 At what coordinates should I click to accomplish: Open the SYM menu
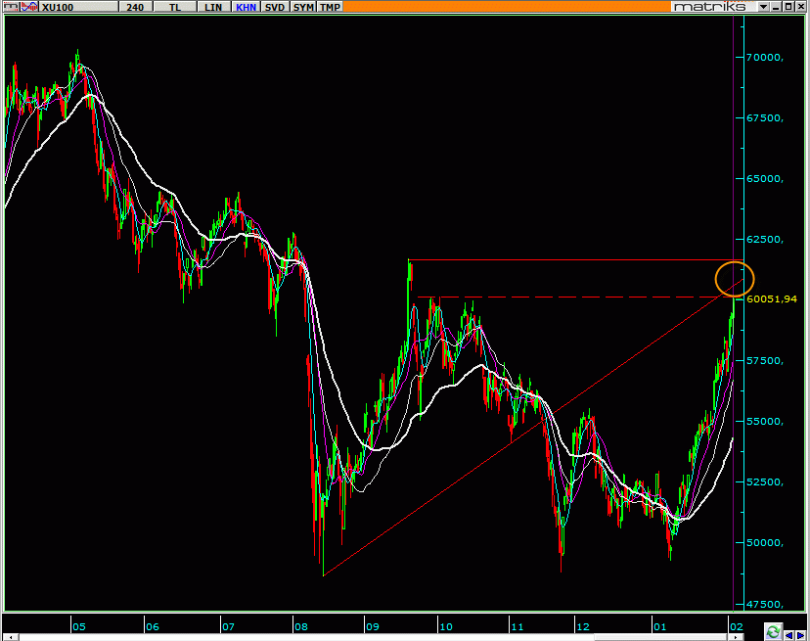point(303,7)
